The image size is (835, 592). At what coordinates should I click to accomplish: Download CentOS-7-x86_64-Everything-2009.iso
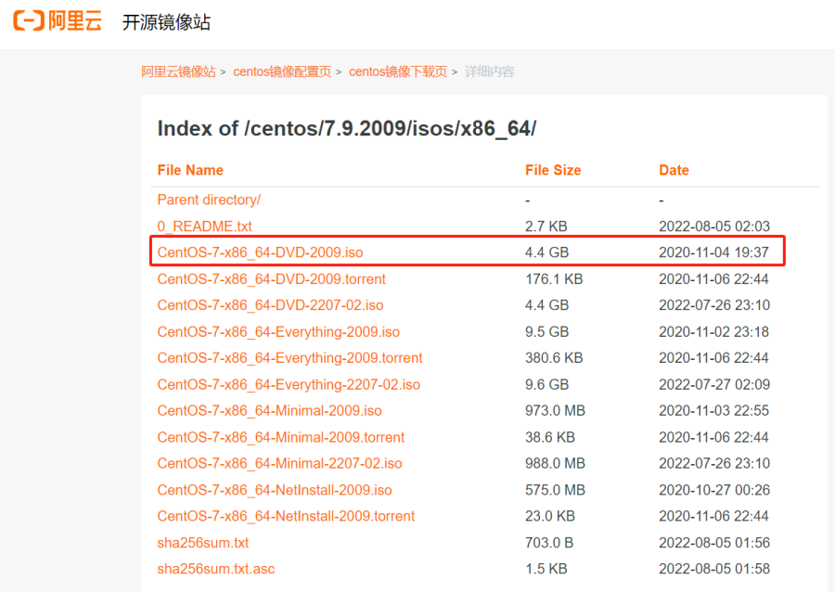pos(278,331)
